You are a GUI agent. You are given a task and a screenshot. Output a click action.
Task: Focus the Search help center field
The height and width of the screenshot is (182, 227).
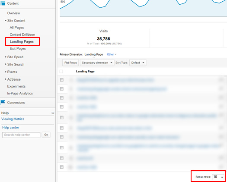(x=21, y=135)
